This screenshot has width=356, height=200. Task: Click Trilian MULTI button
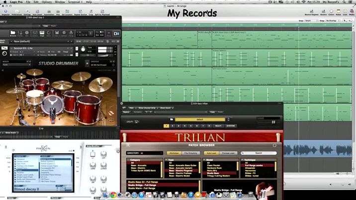coord(218,126)
